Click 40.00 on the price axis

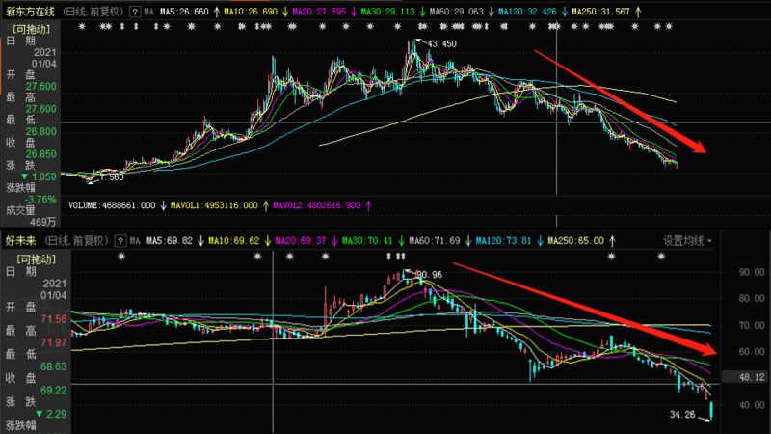coord(752,404)
